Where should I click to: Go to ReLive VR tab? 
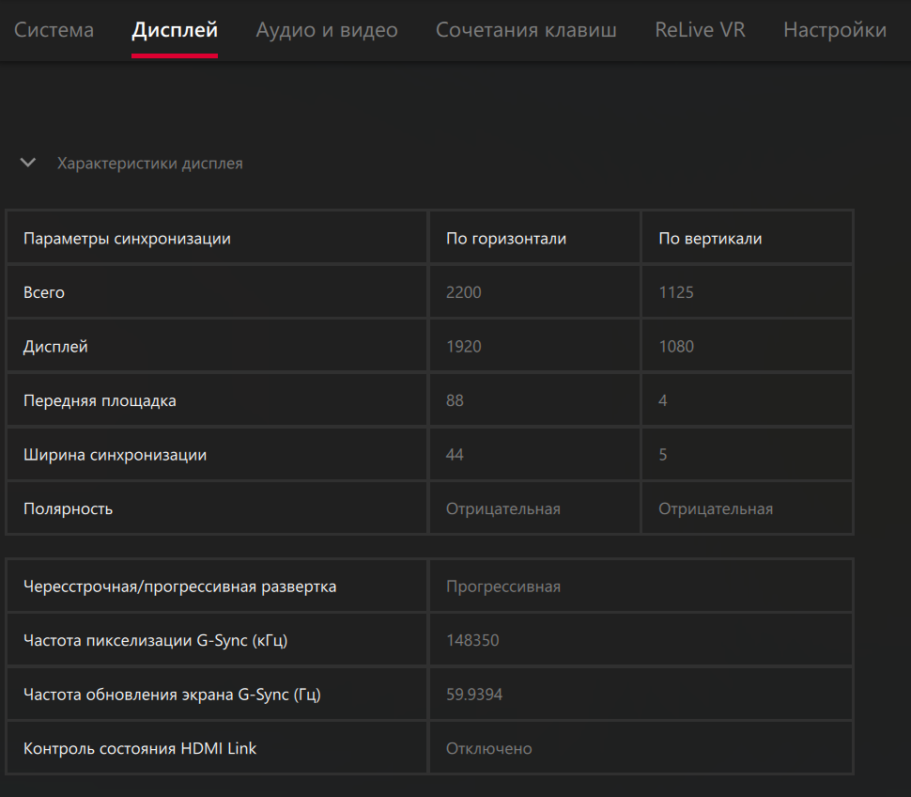click(x=700, y=30)
